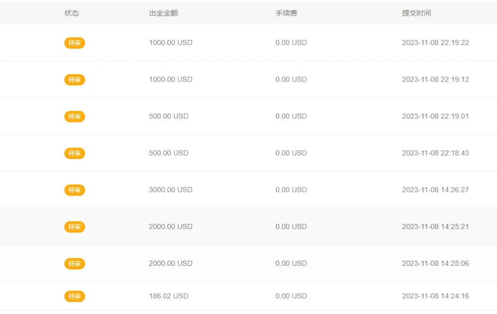Click 待审 status badge for 22:19:12 withdrawal

tap(74, 80)
